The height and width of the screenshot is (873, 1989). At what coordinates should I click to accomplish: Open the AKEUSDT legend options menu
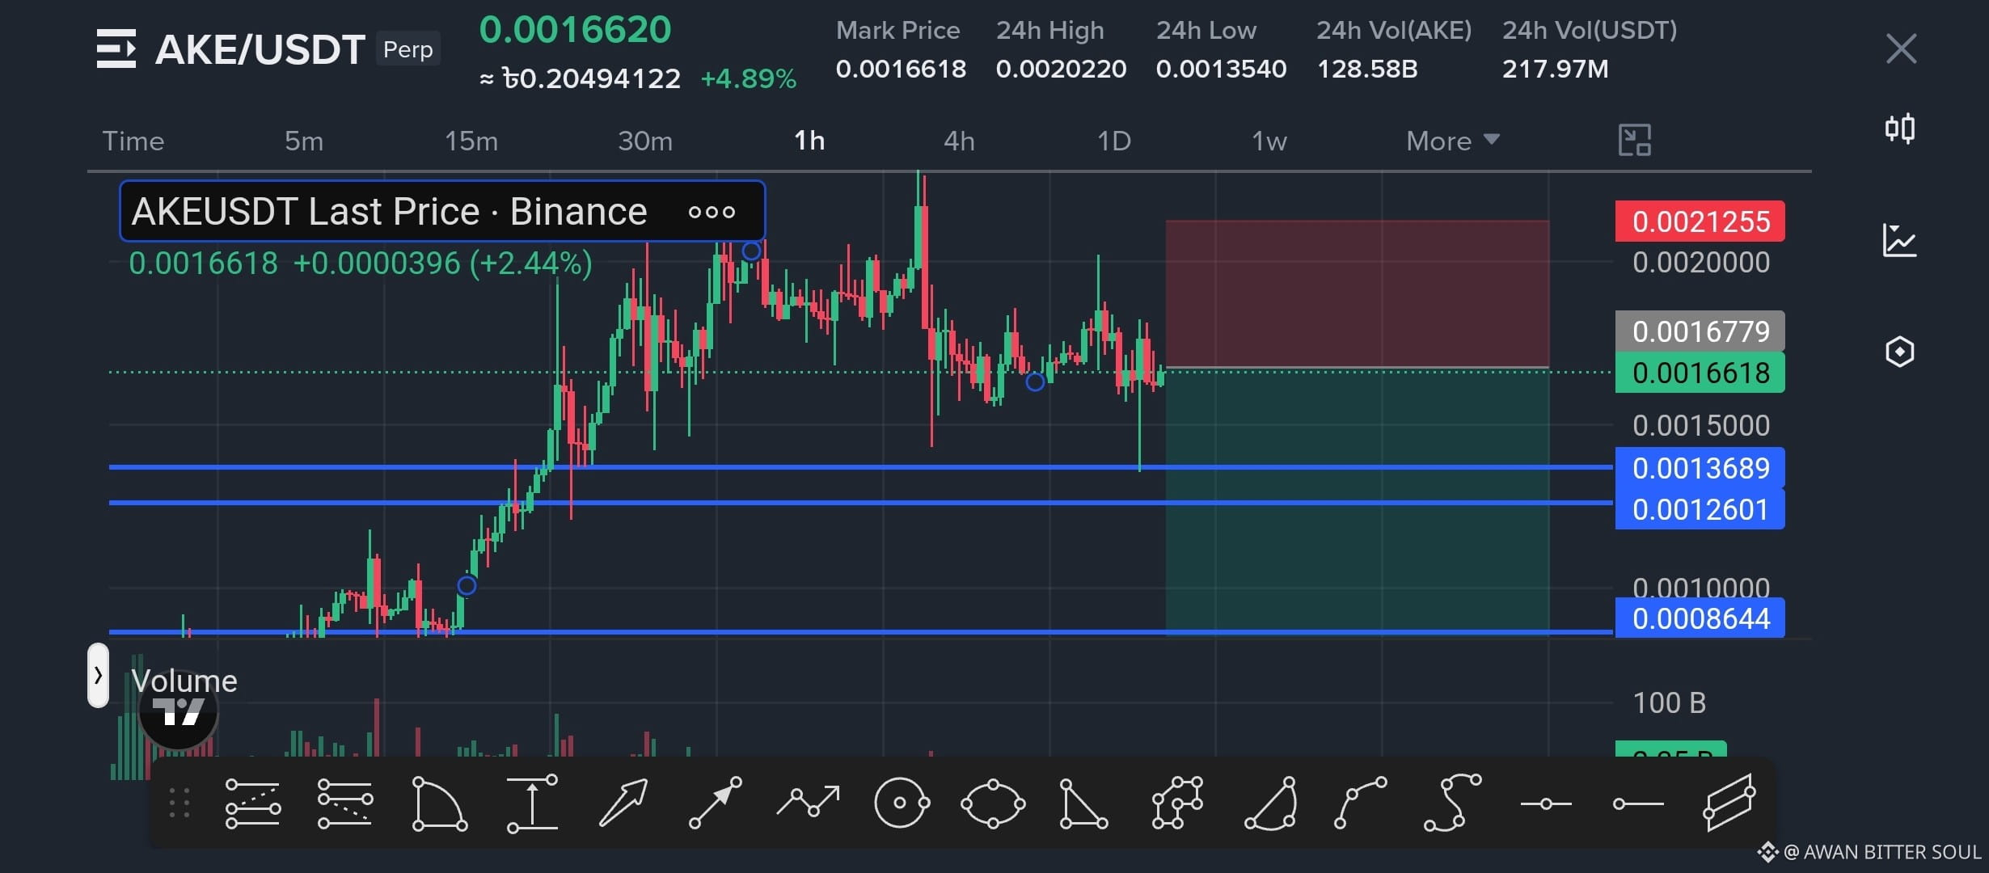coord(712,212)
